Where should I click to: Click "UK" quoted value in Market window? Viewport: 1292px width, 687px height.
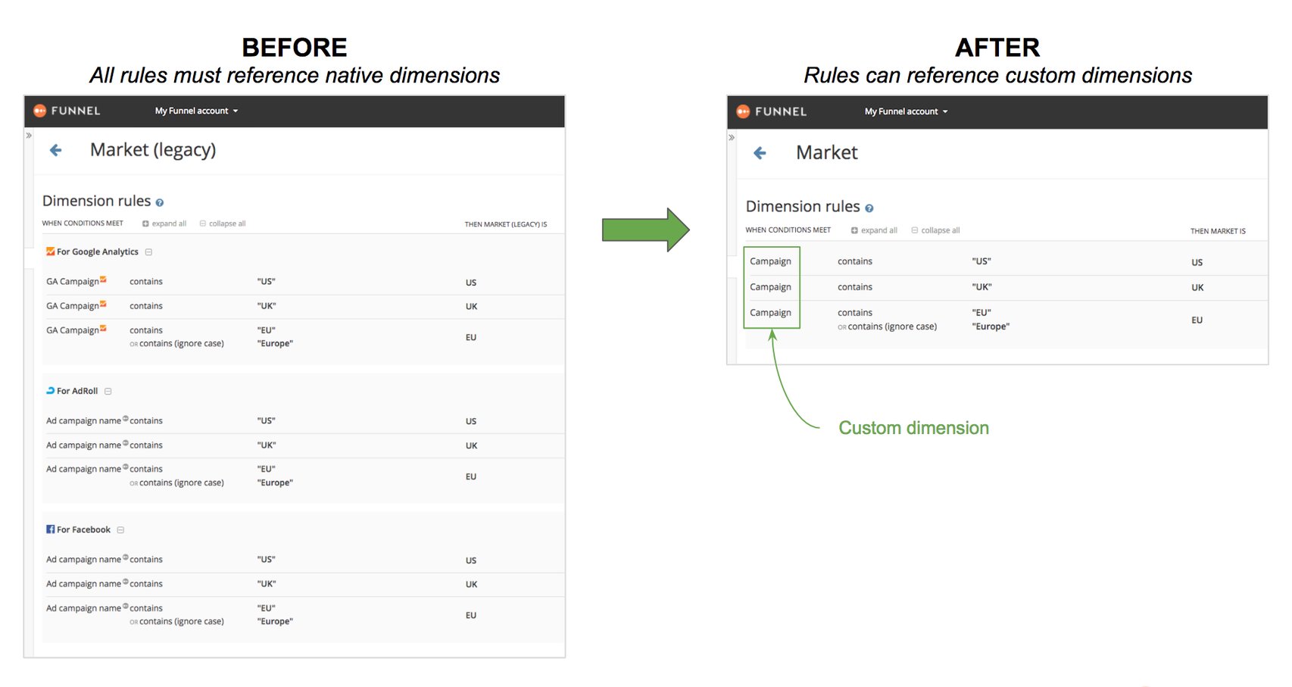tap(981, 287)
